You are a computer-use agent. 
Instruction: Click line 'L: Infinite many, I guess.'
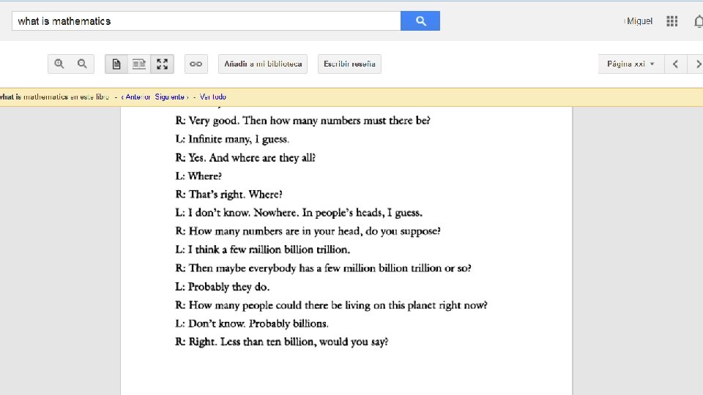232,139
